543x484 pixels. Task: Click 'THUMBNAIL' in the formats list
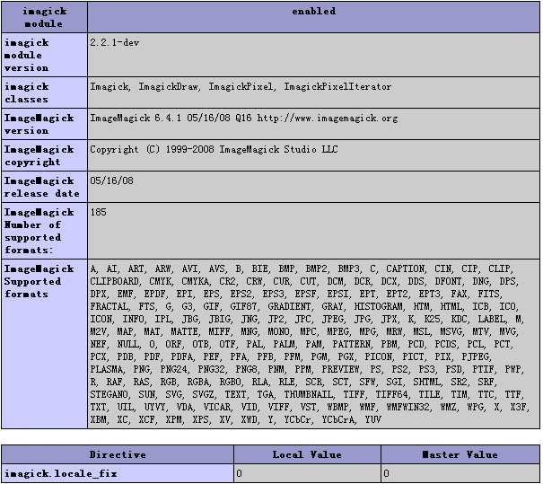tap(309, 394)
